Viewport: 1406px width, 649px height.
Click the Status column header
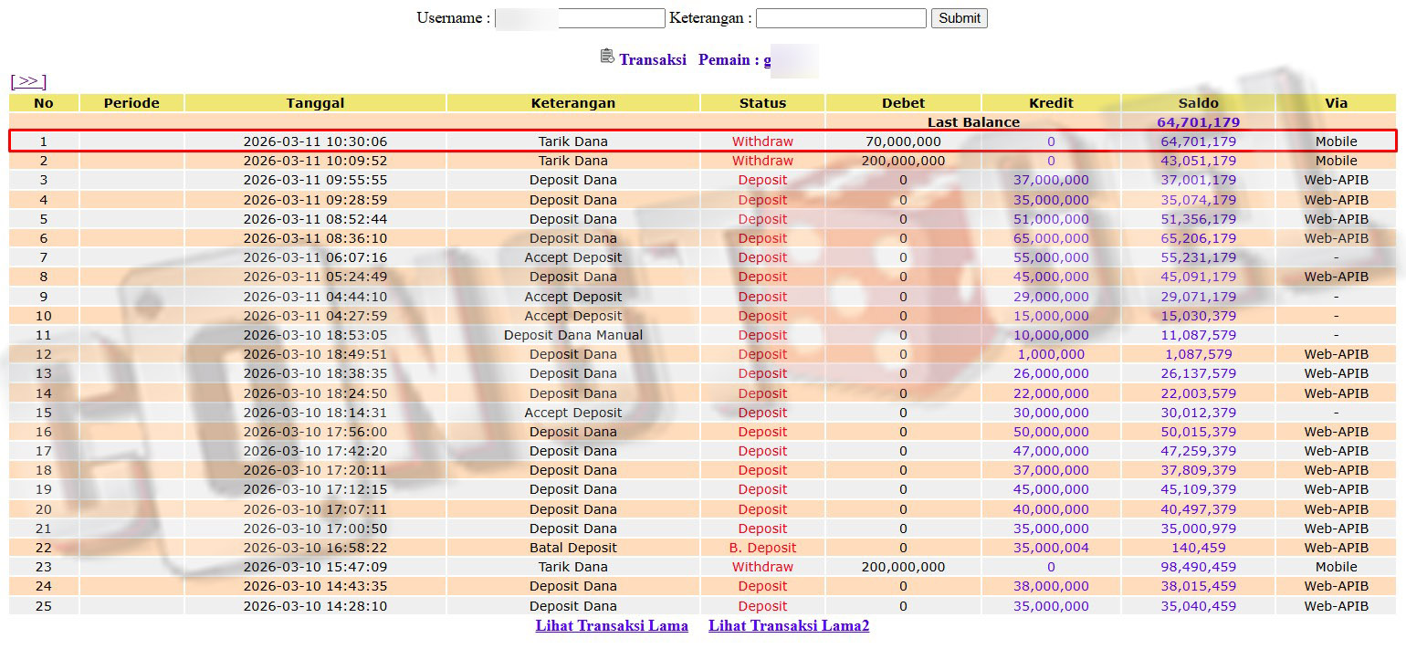(x=762, y=103)
